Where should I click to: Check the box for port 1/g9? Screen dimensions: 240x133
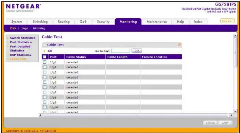tap(45, 102)
